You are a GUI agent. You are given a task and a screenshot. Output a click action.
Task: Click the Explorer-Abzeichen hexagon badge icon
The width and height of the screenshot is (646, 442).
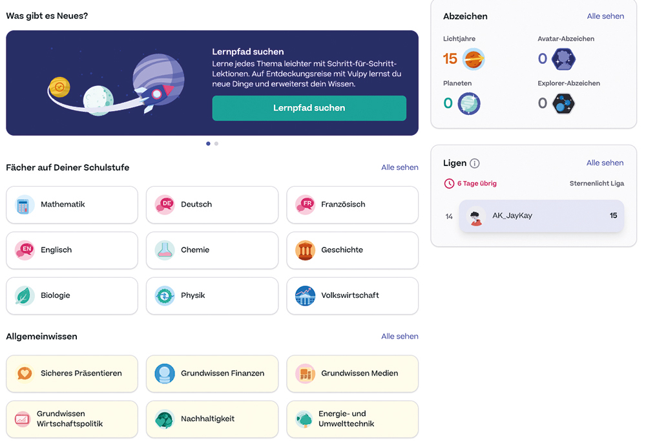click(563, 103)
